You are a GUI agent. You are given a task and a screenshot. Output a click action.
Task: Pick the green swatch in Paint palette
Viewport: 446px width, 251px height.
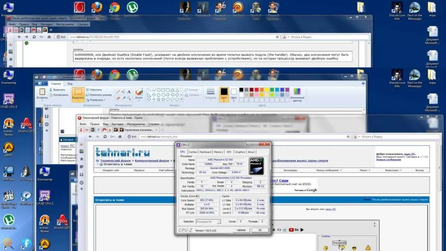272,90
